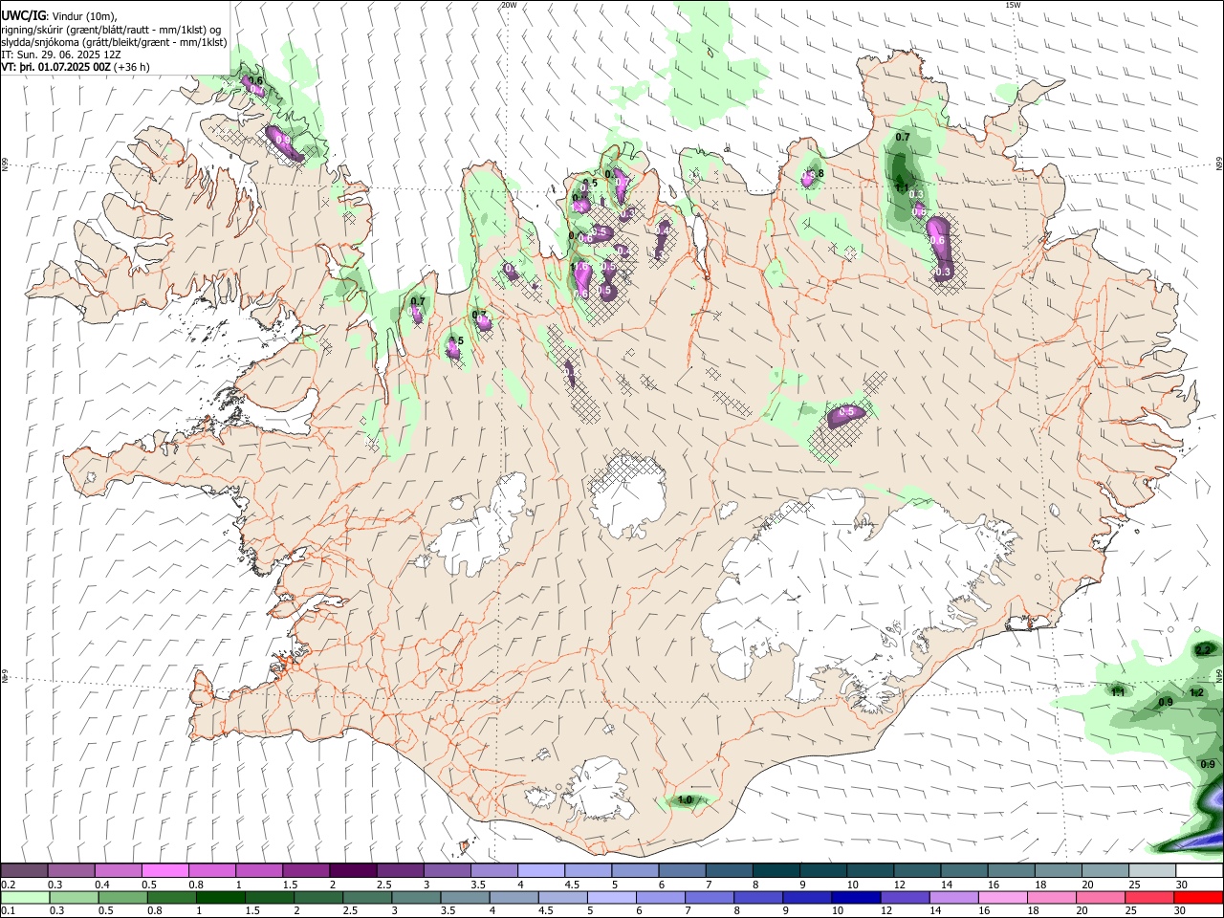Screen dimensions: 1224x918
Task: Pick the bright red 30 rain-scale swatch
Action: [x=1198, y=896]
